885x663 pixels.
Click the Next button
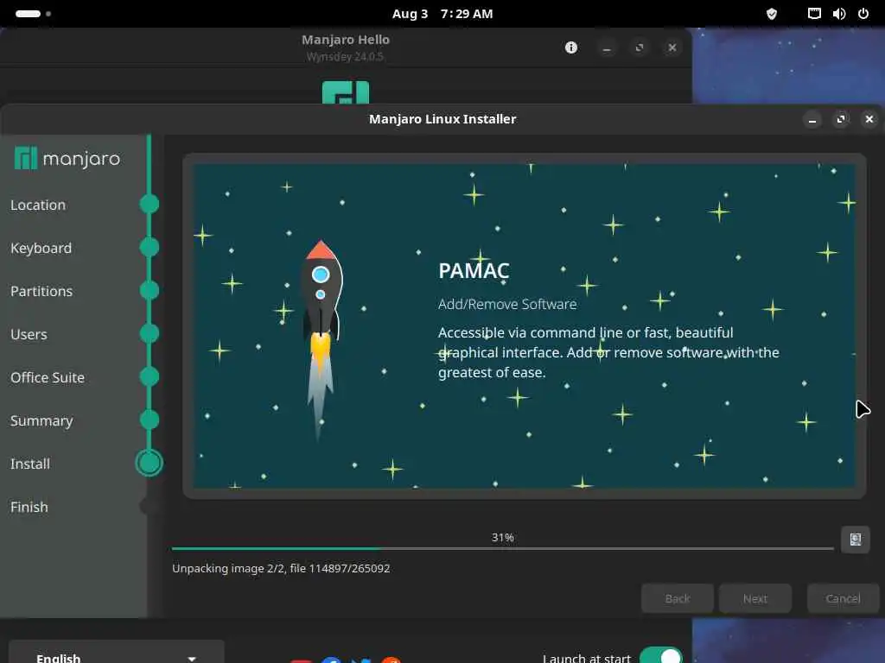(x=755, y=599)
